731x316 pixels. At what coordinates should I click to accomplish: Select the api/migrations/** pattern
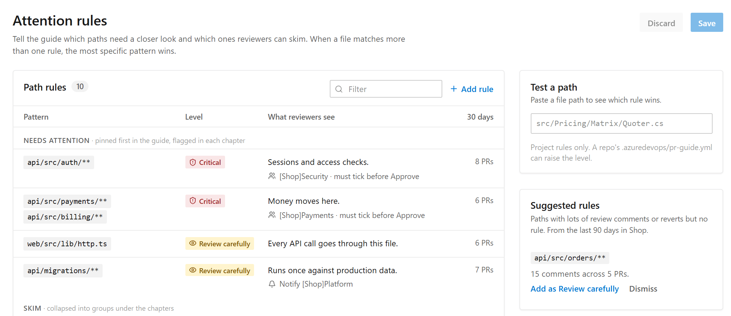63,271
